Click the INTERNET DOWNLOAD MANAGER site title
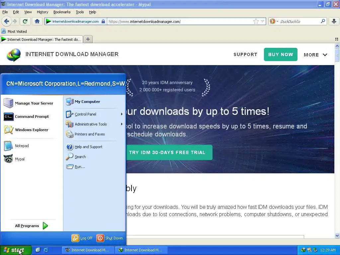The height and width of the screenshot is (255, 340). tap(72, 54)
